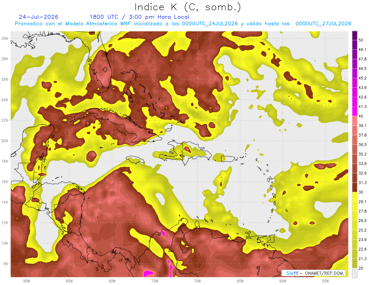Viewport: 369px width, 285px height.
Task: Select the "30" color scale value
Action: pyautogui.click(x=361, y=192)
